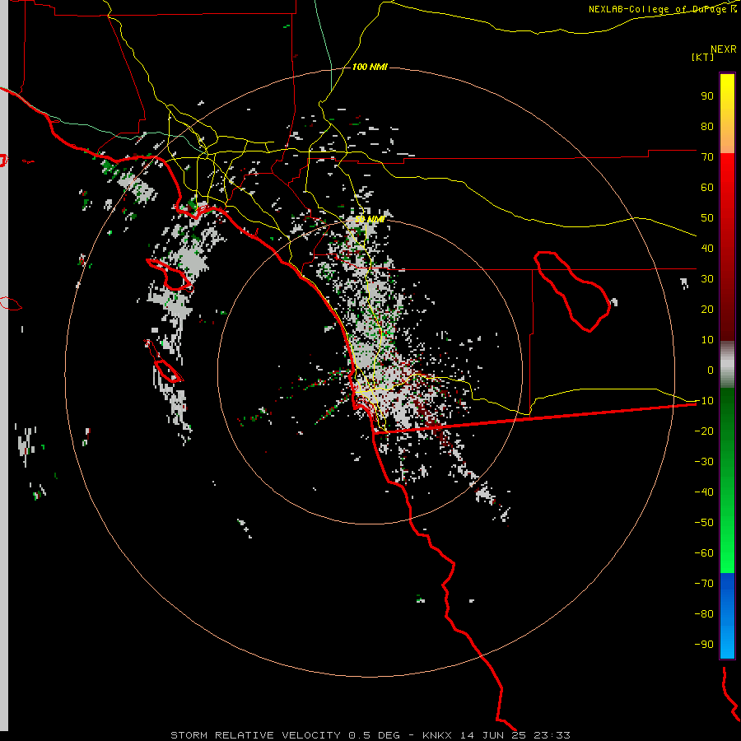Click the 40 value on velocity scale
The height and width of the screenshot is (741, 741).
click(707, 248)
